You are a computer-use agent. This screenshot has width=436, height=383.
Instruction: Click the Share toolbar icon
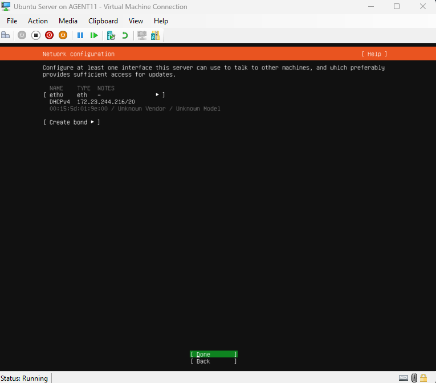155,35
